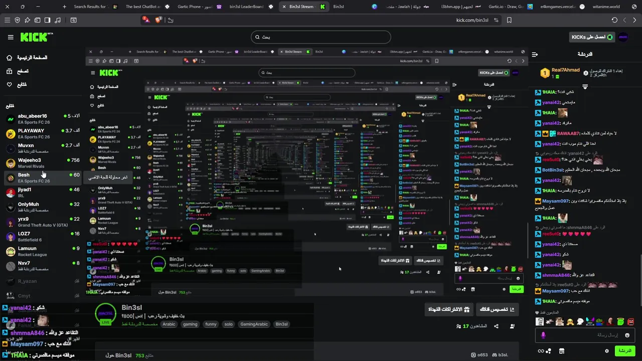Screen dimensions: 642x361
Task: Click Real7Ahmad in the chat leaderboard
Action: (565, 70)
